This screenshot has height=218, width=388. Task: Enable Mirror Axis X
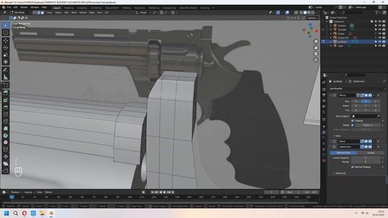[x=356, y=101]
